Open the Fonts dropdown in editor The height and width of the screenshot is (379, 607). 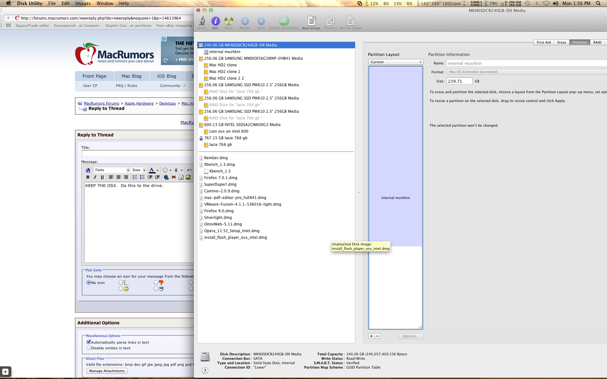pos(112,170)
